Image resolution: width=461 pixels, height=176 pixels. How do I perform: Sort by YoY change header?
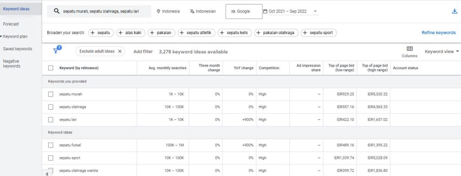click(x=244, y=68)
